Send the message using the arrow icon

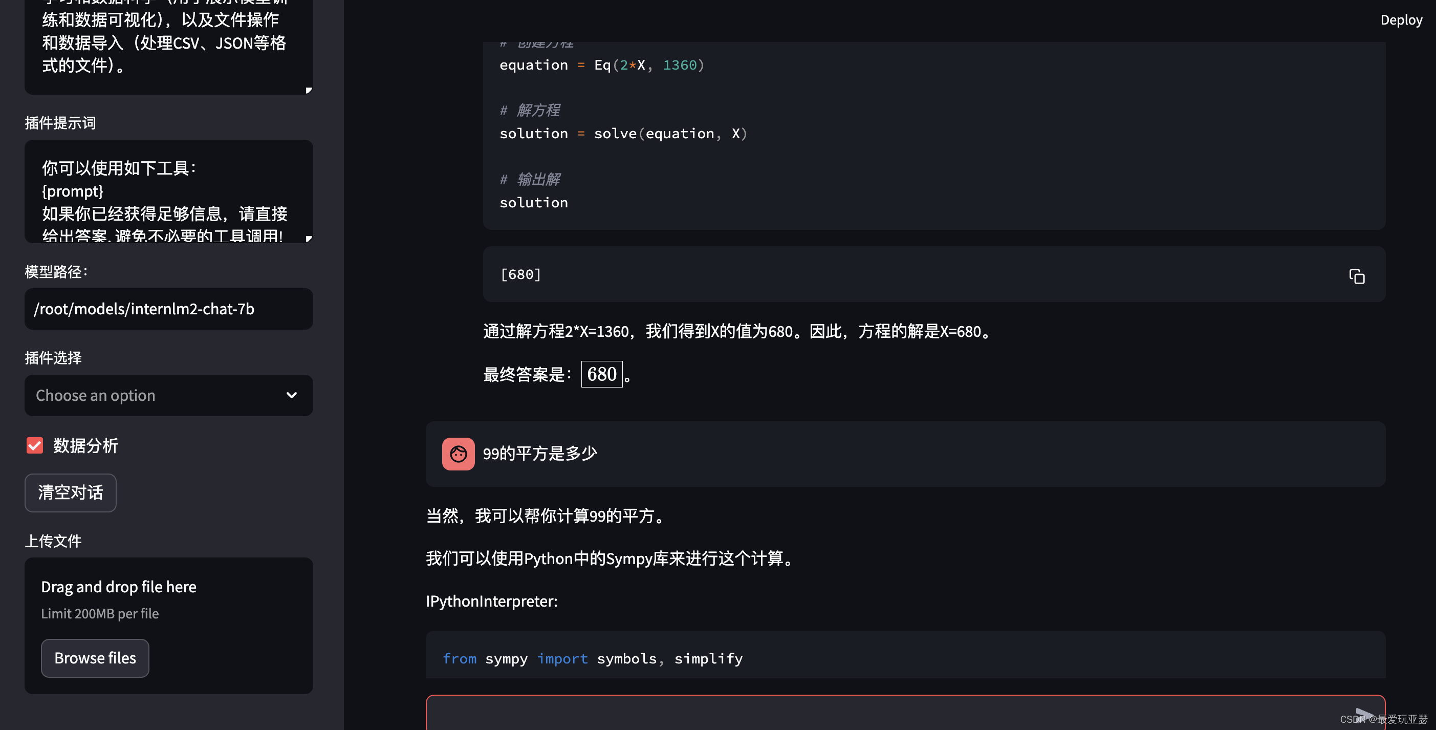coord(1364,714)
